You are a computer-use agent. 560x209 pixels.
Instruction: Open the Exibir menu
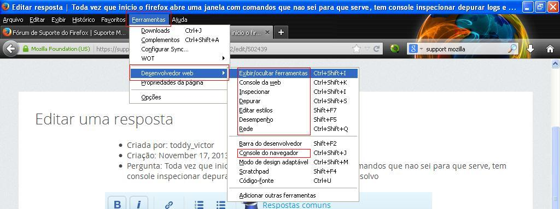pyautogui.click(x=59, y=20)
